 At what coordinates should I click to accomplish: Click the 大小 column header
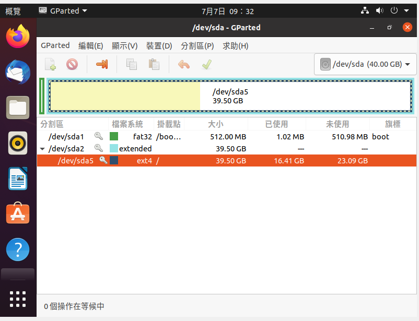(x=215, y=124)
